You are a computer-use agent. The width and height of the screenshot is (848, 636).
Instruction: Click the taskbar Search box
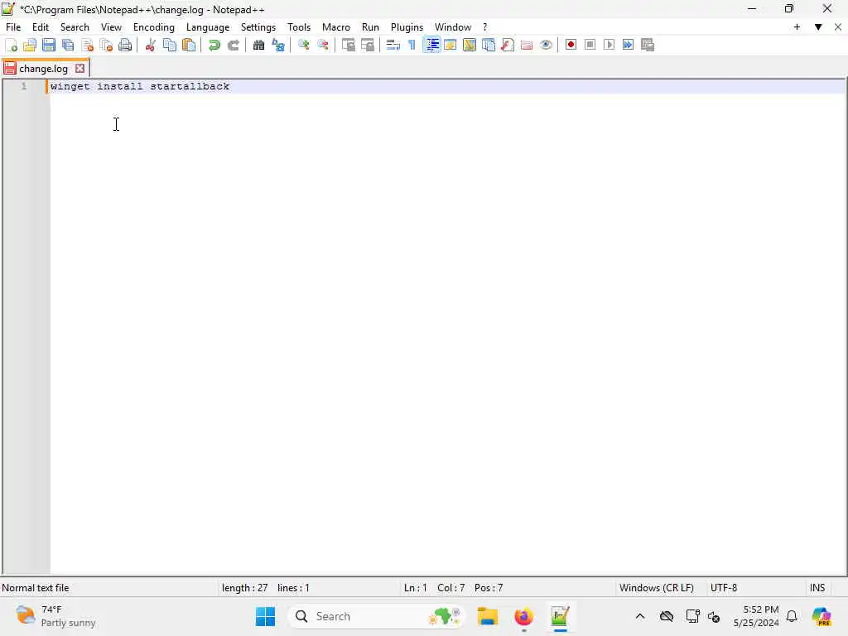click(x=377, y=616)
